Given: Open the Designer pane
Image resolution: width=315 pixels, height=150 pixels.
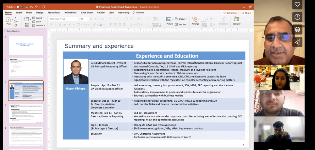Looking at the screenshot, I should pyautogui.click(x=236, y=21).
